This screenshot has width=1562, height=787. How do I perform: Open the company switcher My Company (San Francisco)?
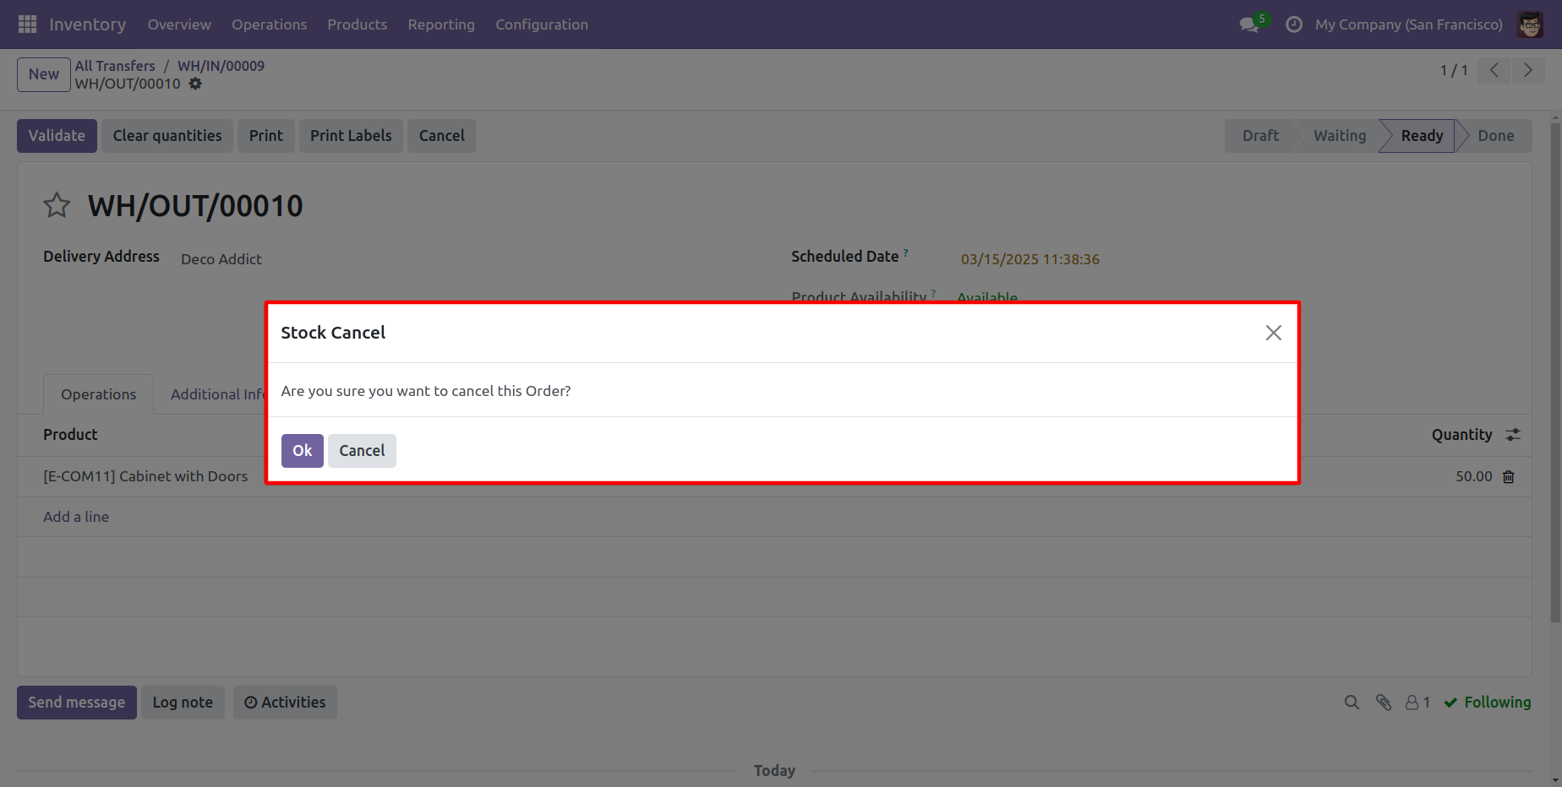[x=1409, y=24]
